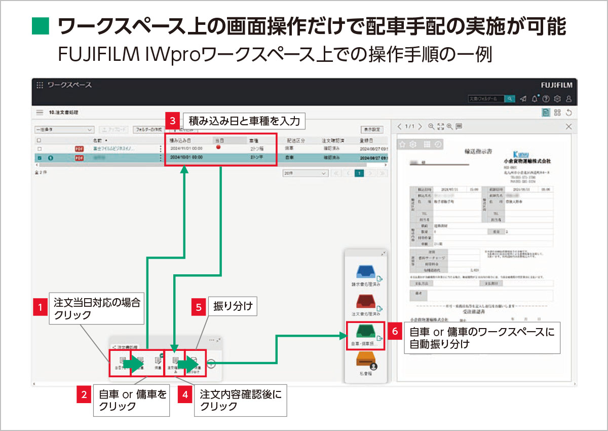Screen dimensions: 608x431
Task: Click page 1 in the pagination control
Action: pos(359,174)
